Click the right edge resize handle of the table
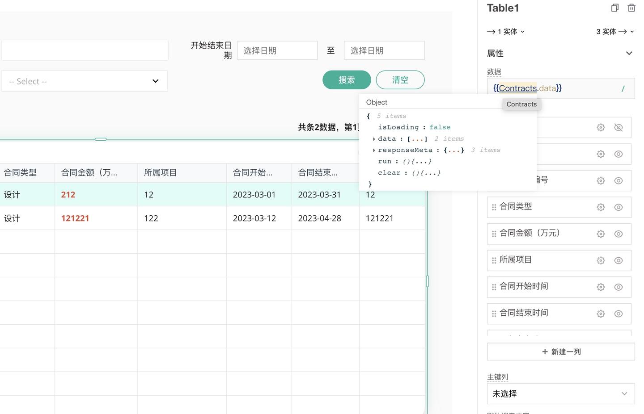Viewport: 644px width, 414px height. [428, 281]
